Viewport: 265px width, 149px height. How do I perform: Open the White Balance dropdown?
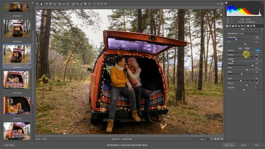tap(249, 34)
